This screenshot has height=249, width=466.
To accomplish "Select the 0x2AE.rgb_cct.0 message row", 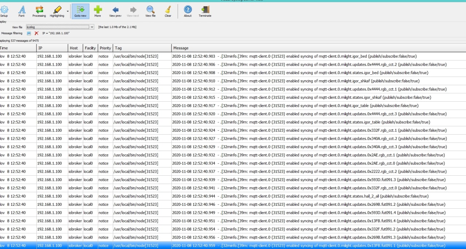I will tap(233, 163).
